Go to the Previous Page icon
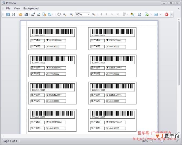The image size is (182, 145). [106, 14]
